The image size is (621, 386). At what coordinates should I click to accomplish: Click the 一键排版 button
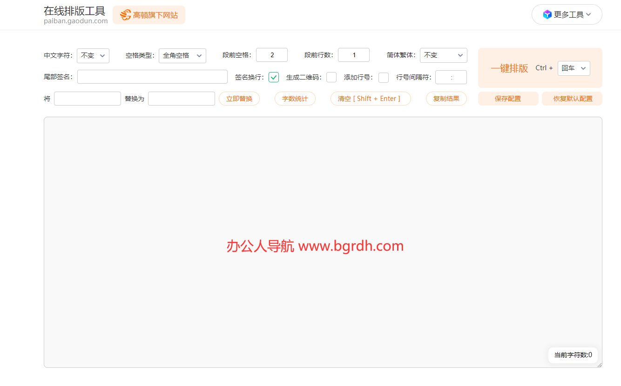coord(509,68)
